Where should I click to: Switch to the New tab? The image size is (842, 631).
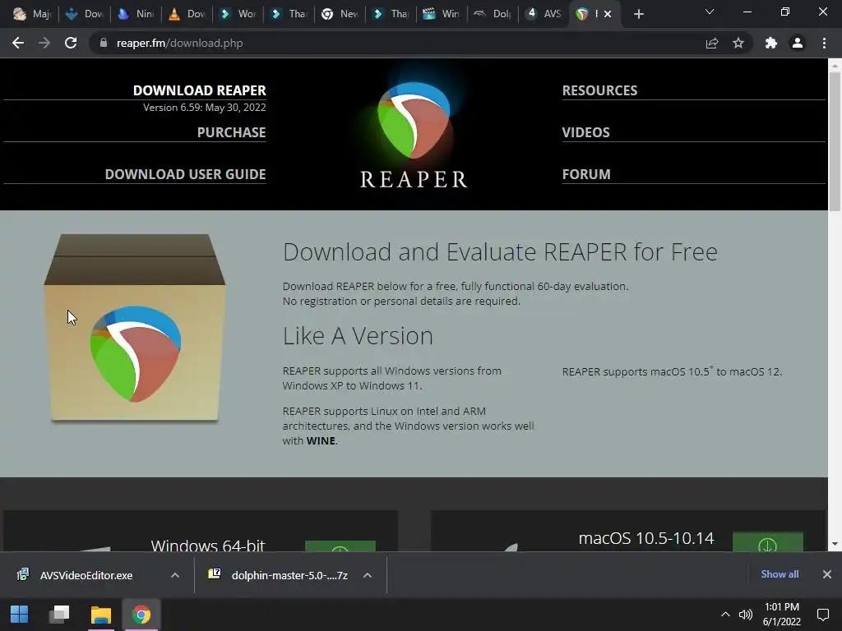coord(340,14)
